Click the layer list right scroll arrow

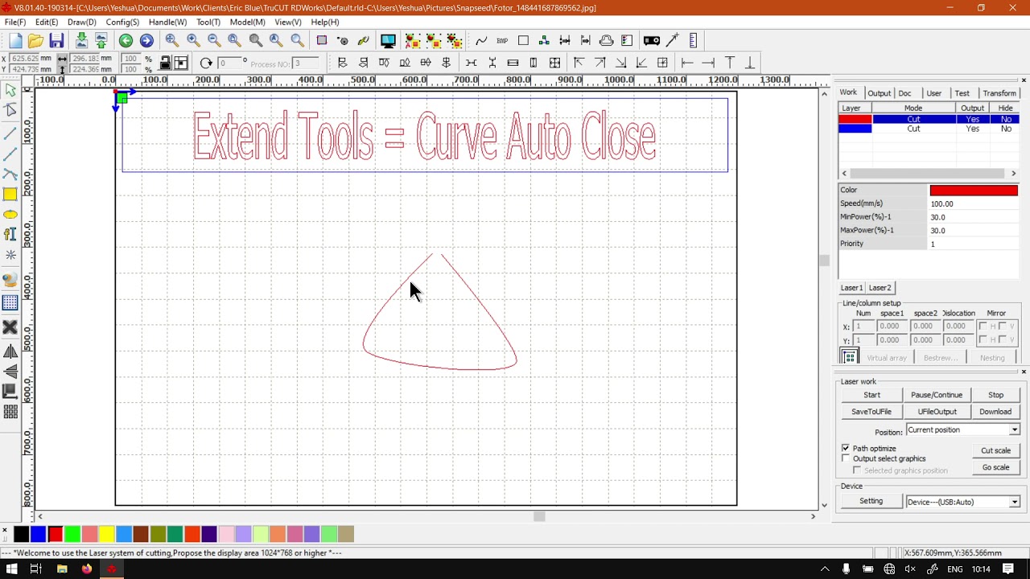point(1013,173)
